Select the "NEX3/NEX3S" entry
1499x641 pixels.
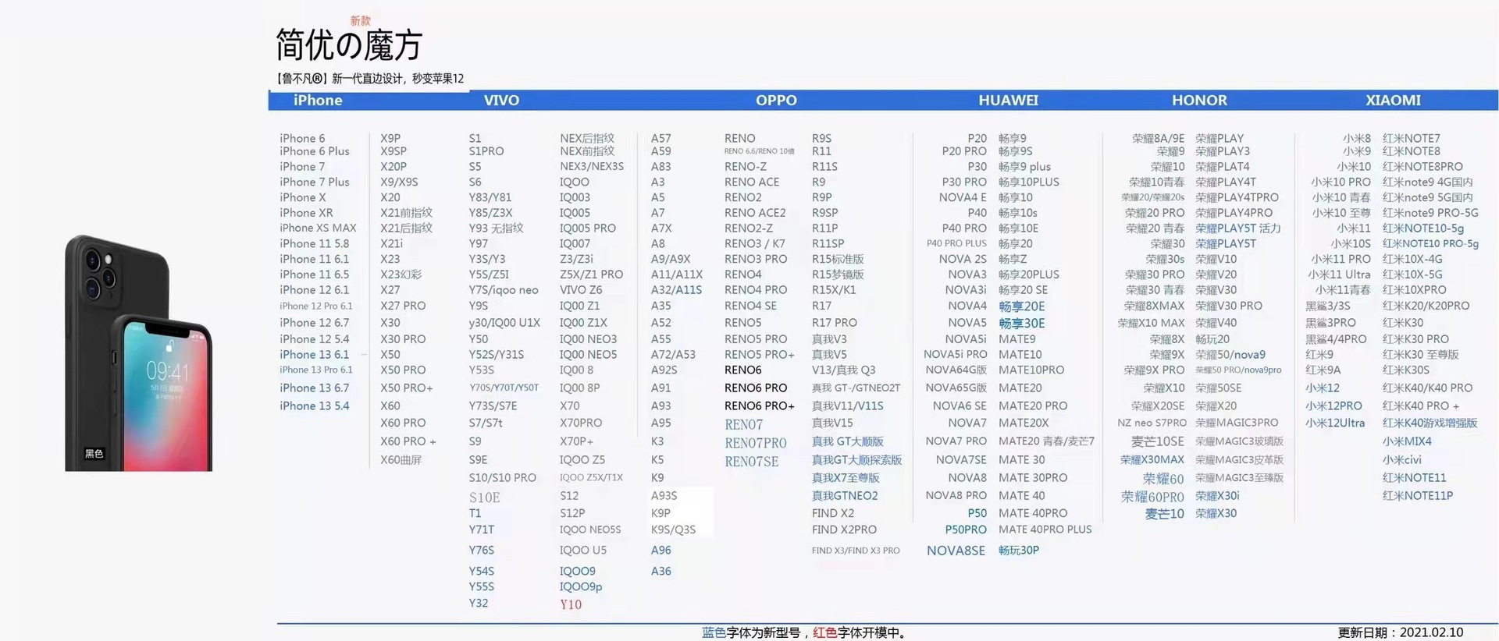click(592, 166)
